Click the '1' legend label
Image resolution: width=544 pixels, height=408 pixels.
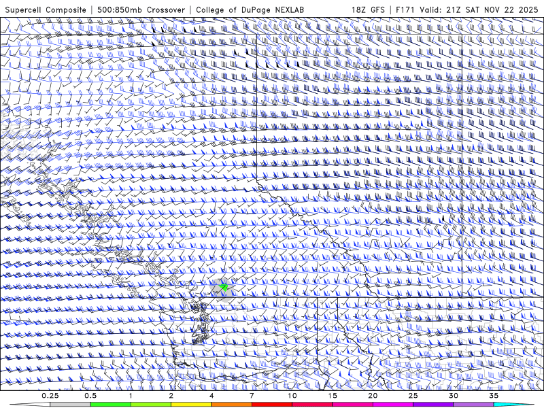click(131, 396)
